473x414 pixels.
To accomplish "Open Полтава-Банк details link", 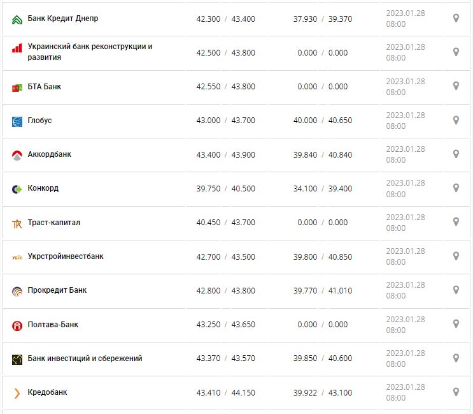I will (53, 324).
